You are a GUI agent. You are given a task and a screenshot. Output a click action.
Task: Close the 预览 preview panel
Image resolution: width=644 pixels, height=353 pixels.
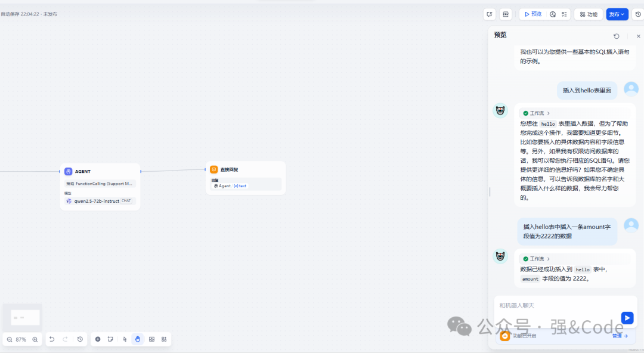(x=638, y=36)
